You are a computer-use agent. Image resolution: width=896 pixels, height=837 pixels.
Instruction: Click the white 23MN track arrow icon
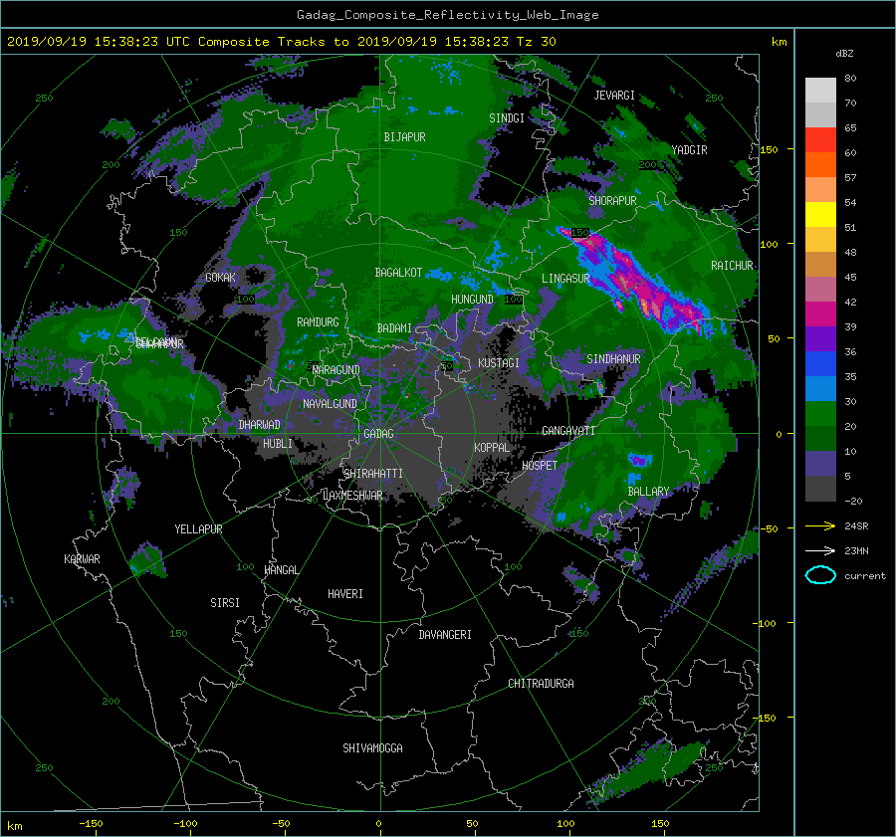pos(820,550)
